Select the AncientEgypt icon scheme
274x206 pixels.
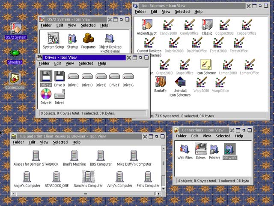click(147, 24)
